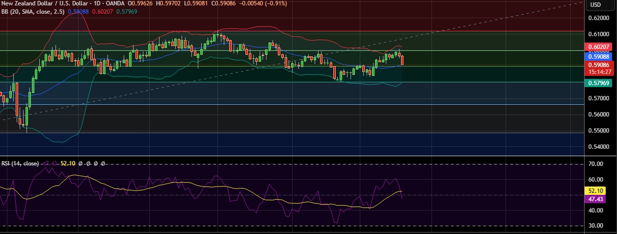This screenshot has width=617, height=234.
Task: Click the 30.00 level on RSI scale
Action: coord(595,226)
